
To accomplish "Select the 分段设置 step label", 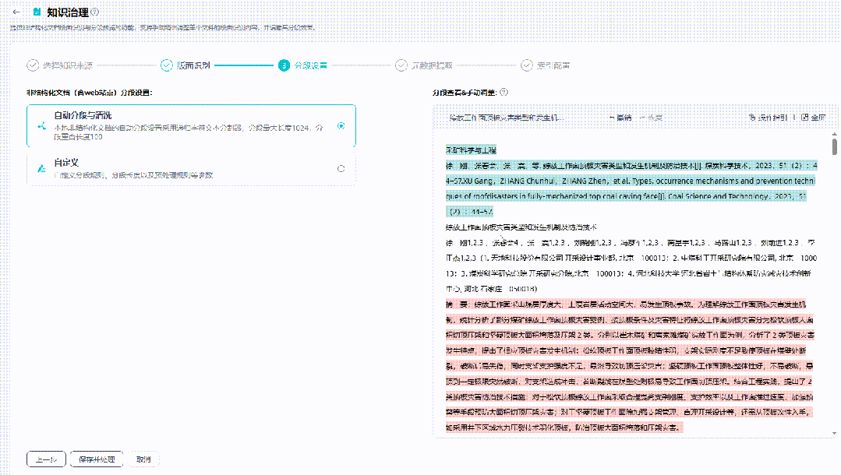I will click(x=310, y=65).
